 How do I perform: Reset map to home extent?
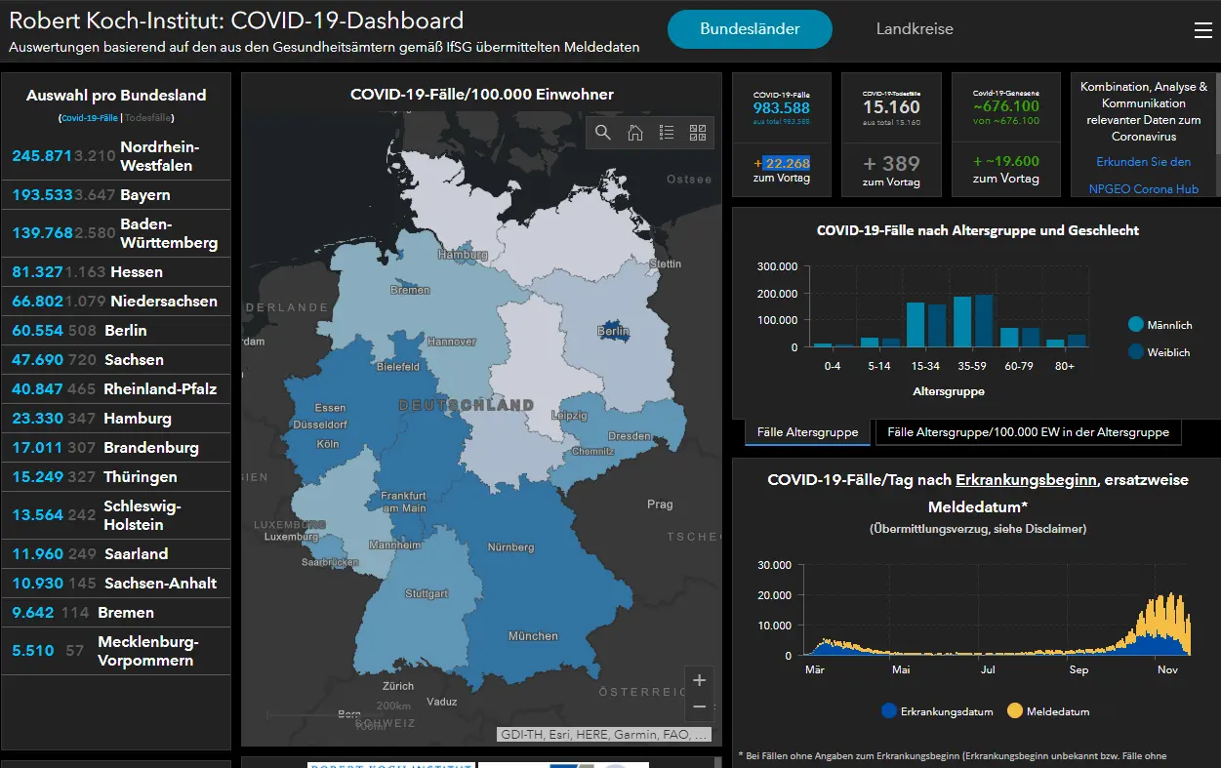point(635,133)
